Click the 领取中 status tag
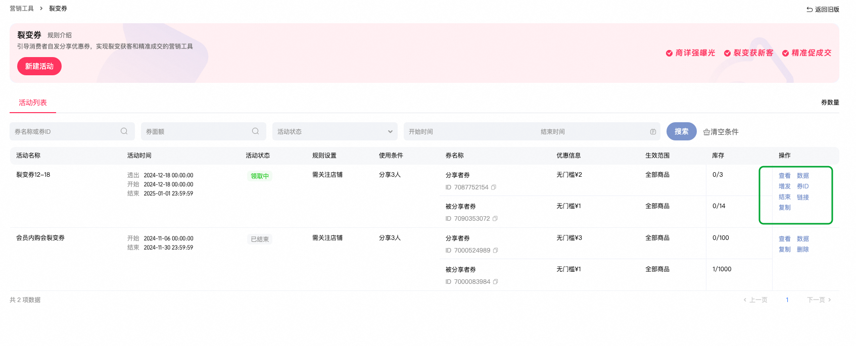 [x=260, y=176]
